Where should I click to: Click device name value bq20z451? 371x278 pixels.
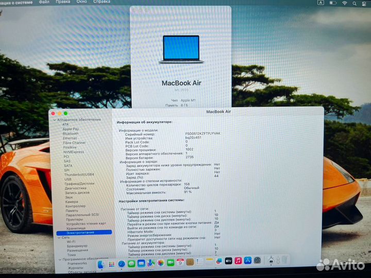pyautogui.click(x=193, y=137)
